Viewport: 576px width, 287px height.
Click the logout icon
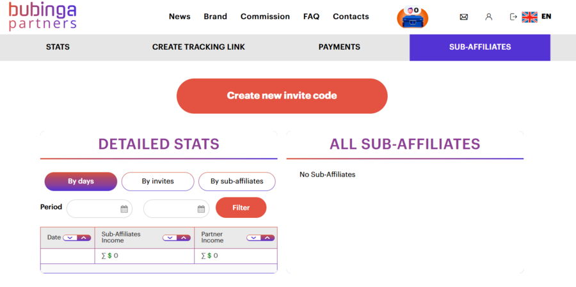(x=513, y=17)
